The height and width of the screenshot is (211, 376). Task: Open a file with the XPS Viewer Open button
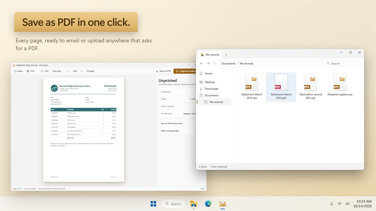[x=18, y=71]
